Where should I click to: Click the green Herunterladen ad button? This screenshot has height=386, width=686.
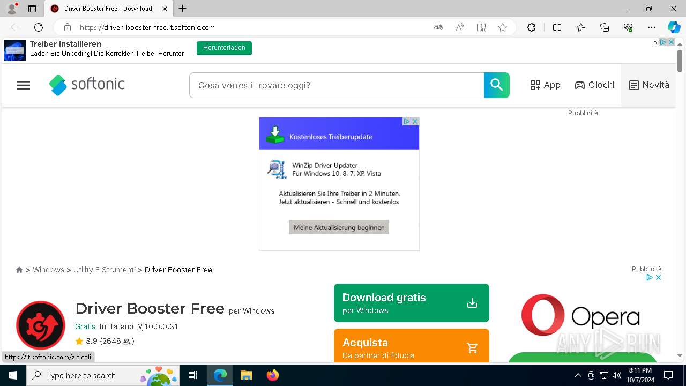(224, 48)
